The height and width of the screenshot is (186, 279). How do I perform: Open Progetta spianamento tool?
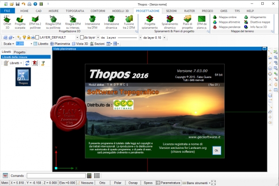150,22
